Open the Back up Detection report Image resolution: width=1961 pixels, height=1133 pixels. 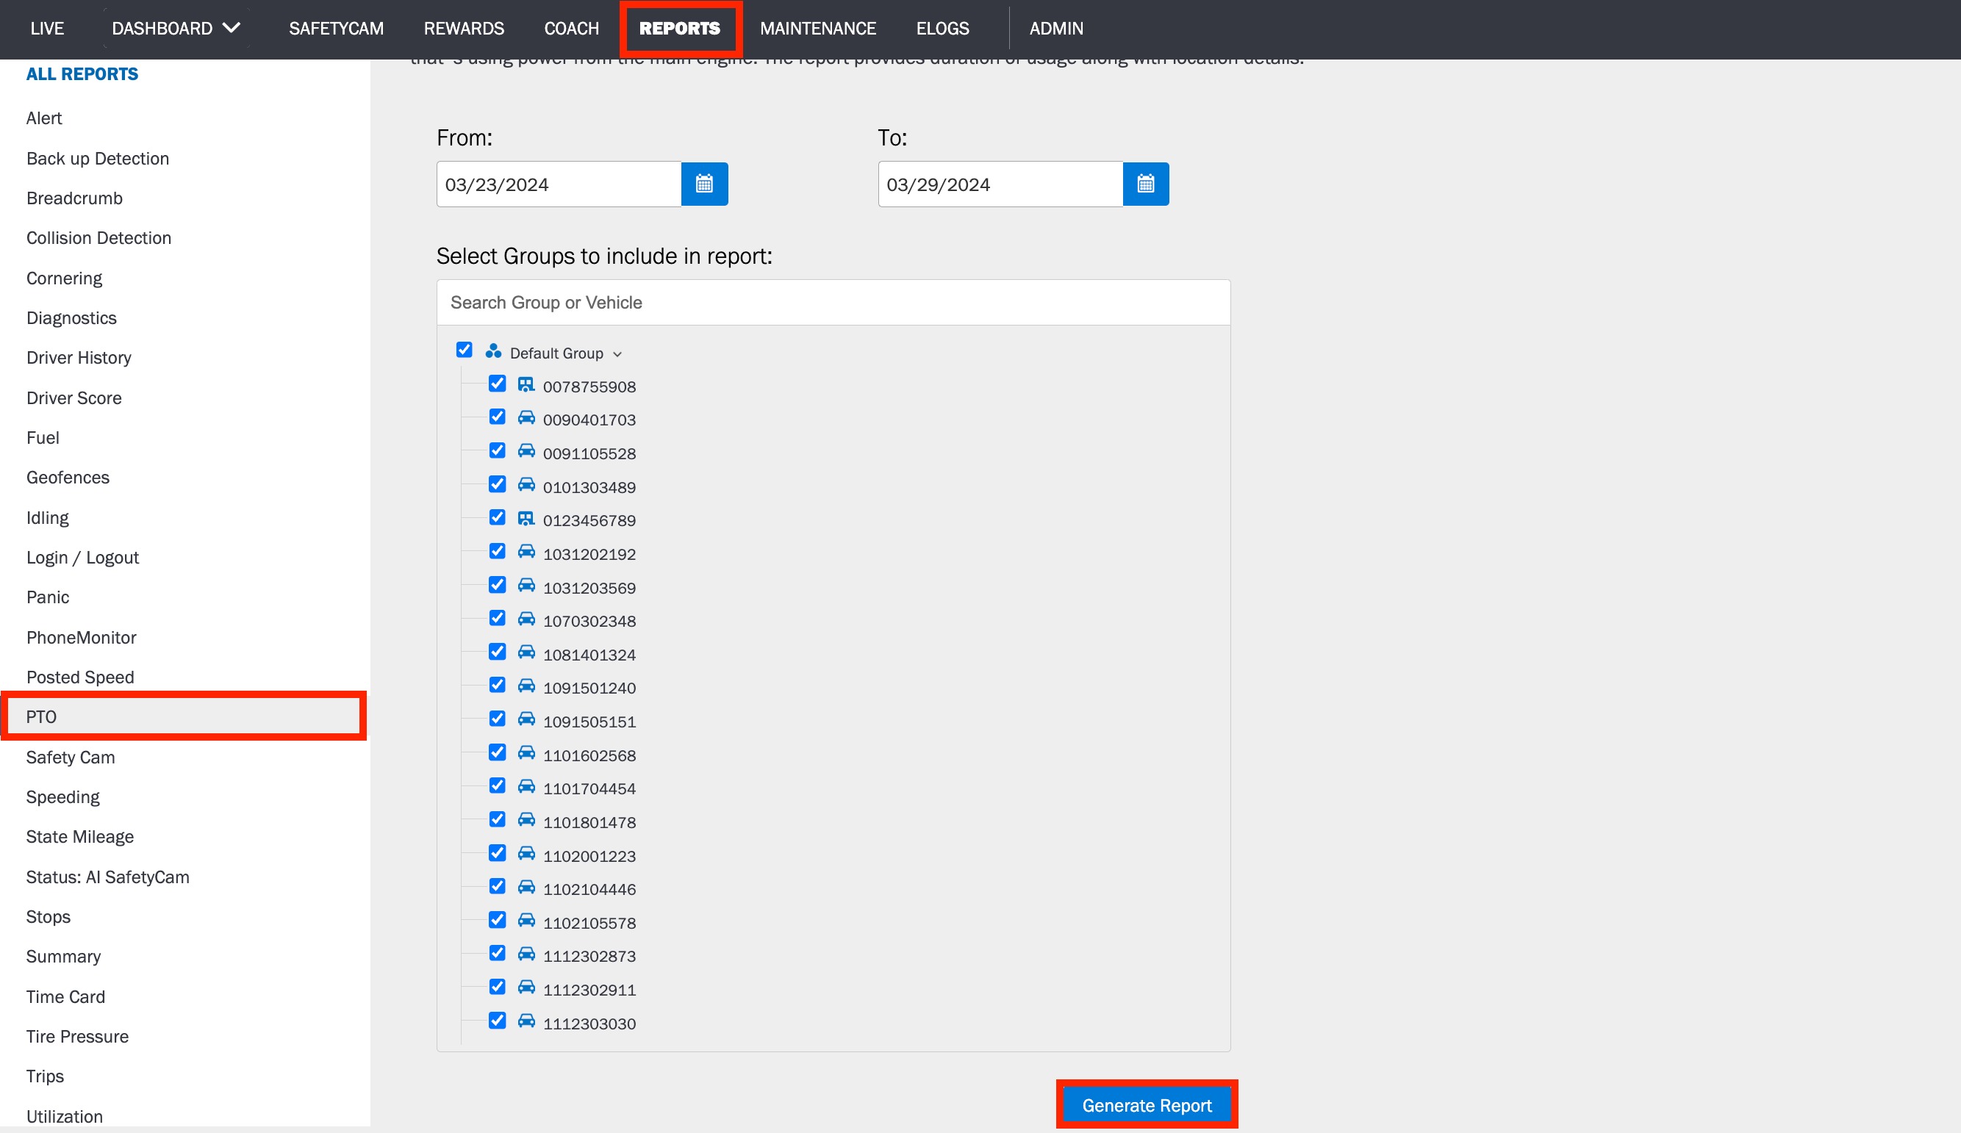point(97,159)
